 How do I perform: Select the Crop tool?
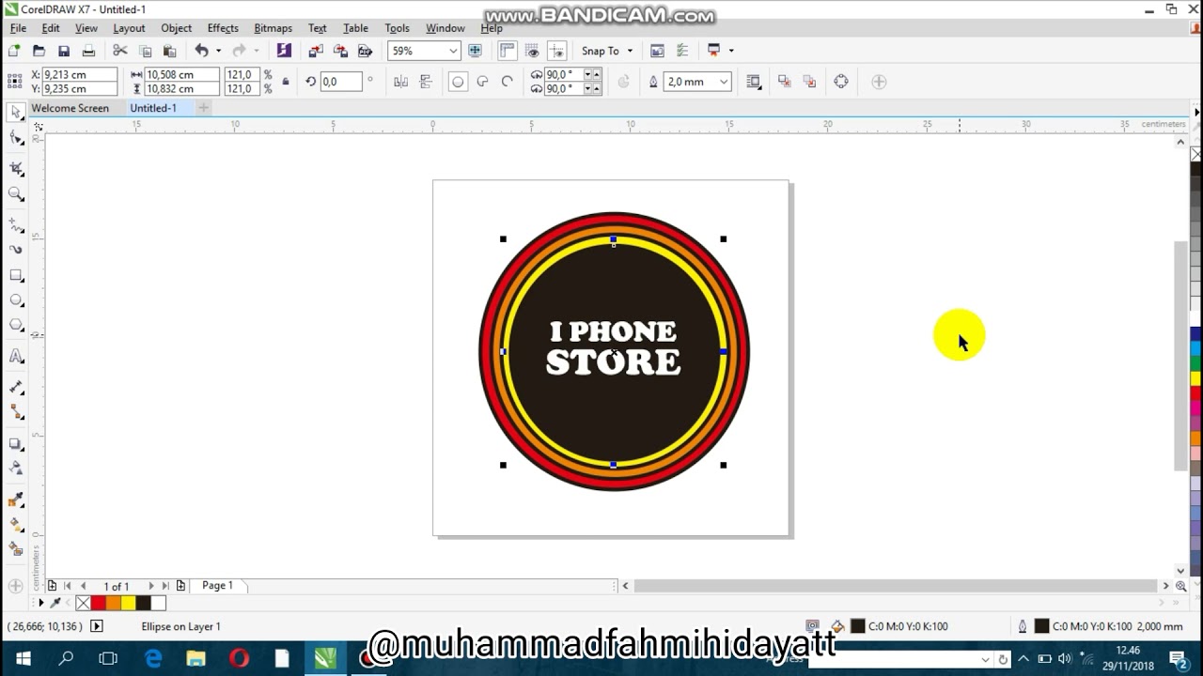[14, 167]
